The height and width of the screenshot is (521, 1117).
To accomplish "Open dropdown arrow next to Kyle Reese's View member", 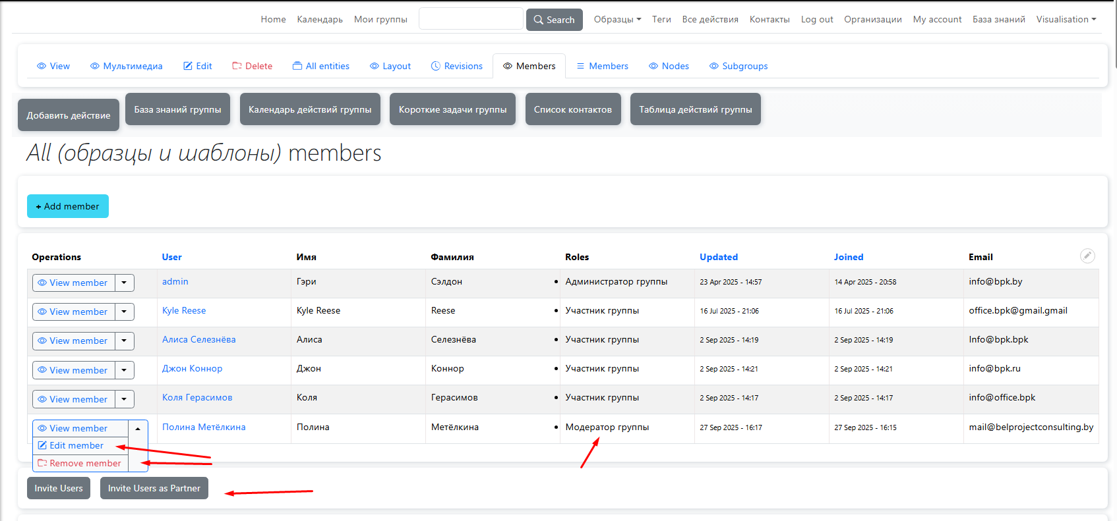I will (124, 312).
